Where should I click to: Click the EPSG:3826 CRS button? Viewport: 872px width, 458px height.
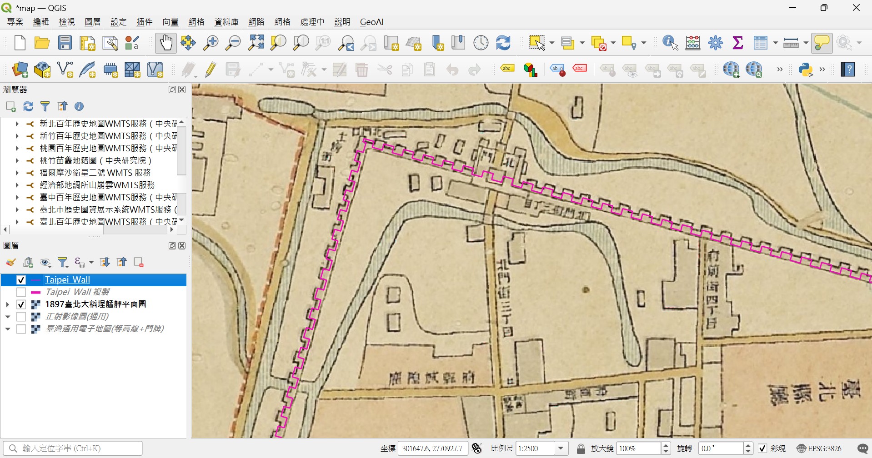click(819, 448)
